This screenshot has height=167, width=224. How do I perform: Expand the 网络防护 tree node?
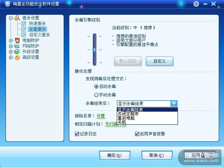(11, 46)
